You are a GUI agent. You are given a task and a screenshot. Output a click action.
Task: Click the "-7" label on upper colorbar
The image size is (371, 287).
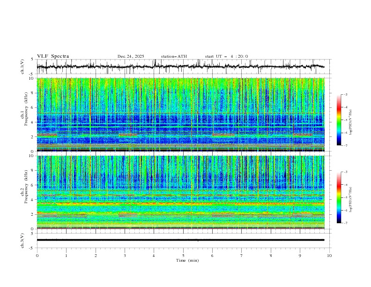tap(346, 145)
